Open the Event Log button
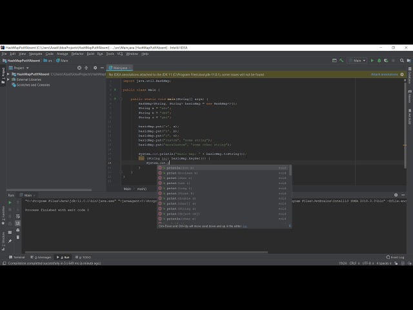This screenshot has height=310, width=413. [x=395, y=257]
